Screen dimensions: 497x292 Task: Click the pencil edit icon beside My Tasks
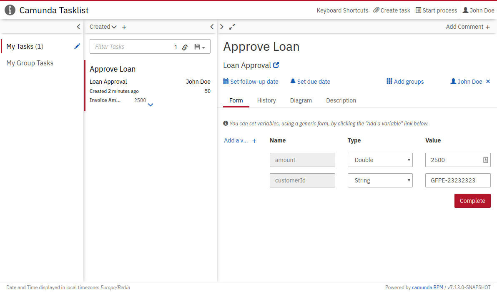[77, 46]
